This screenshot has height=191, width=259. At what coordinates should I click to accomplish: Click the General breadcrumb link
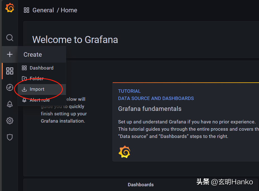click(x=43, y=10)
